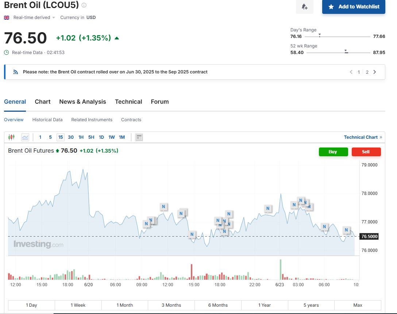This screenshot has height=314, width=397.
Task: Switch to the Technical tab
Action: [128, 102]
